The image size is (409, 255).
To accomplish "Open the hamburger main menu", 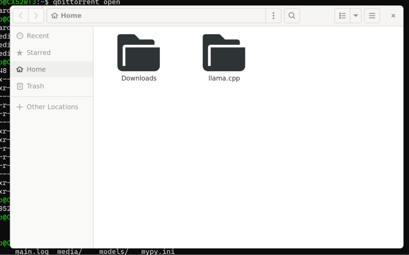I will pyautogui.click(x=372, y=15).
